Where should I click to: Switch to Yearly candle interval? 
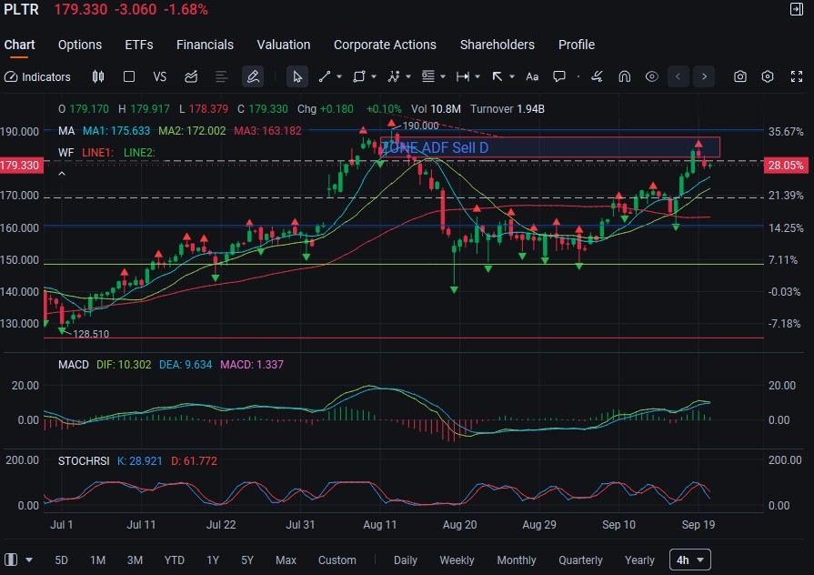[639, 560]
